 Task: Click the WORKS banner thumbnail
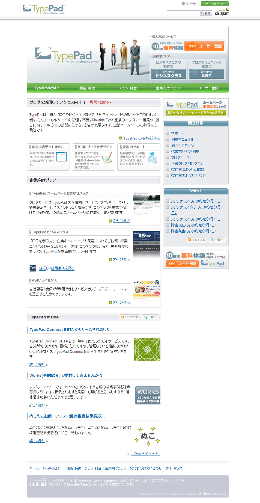(x=148, y=395)
